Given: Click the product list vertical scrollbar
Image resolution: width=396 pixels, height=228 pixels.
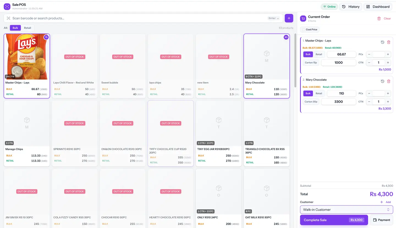Looking at the screenshot, I should 295,60.
